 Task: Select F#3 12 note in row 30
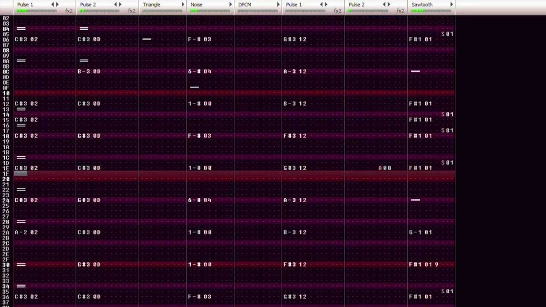coord(295,264)
